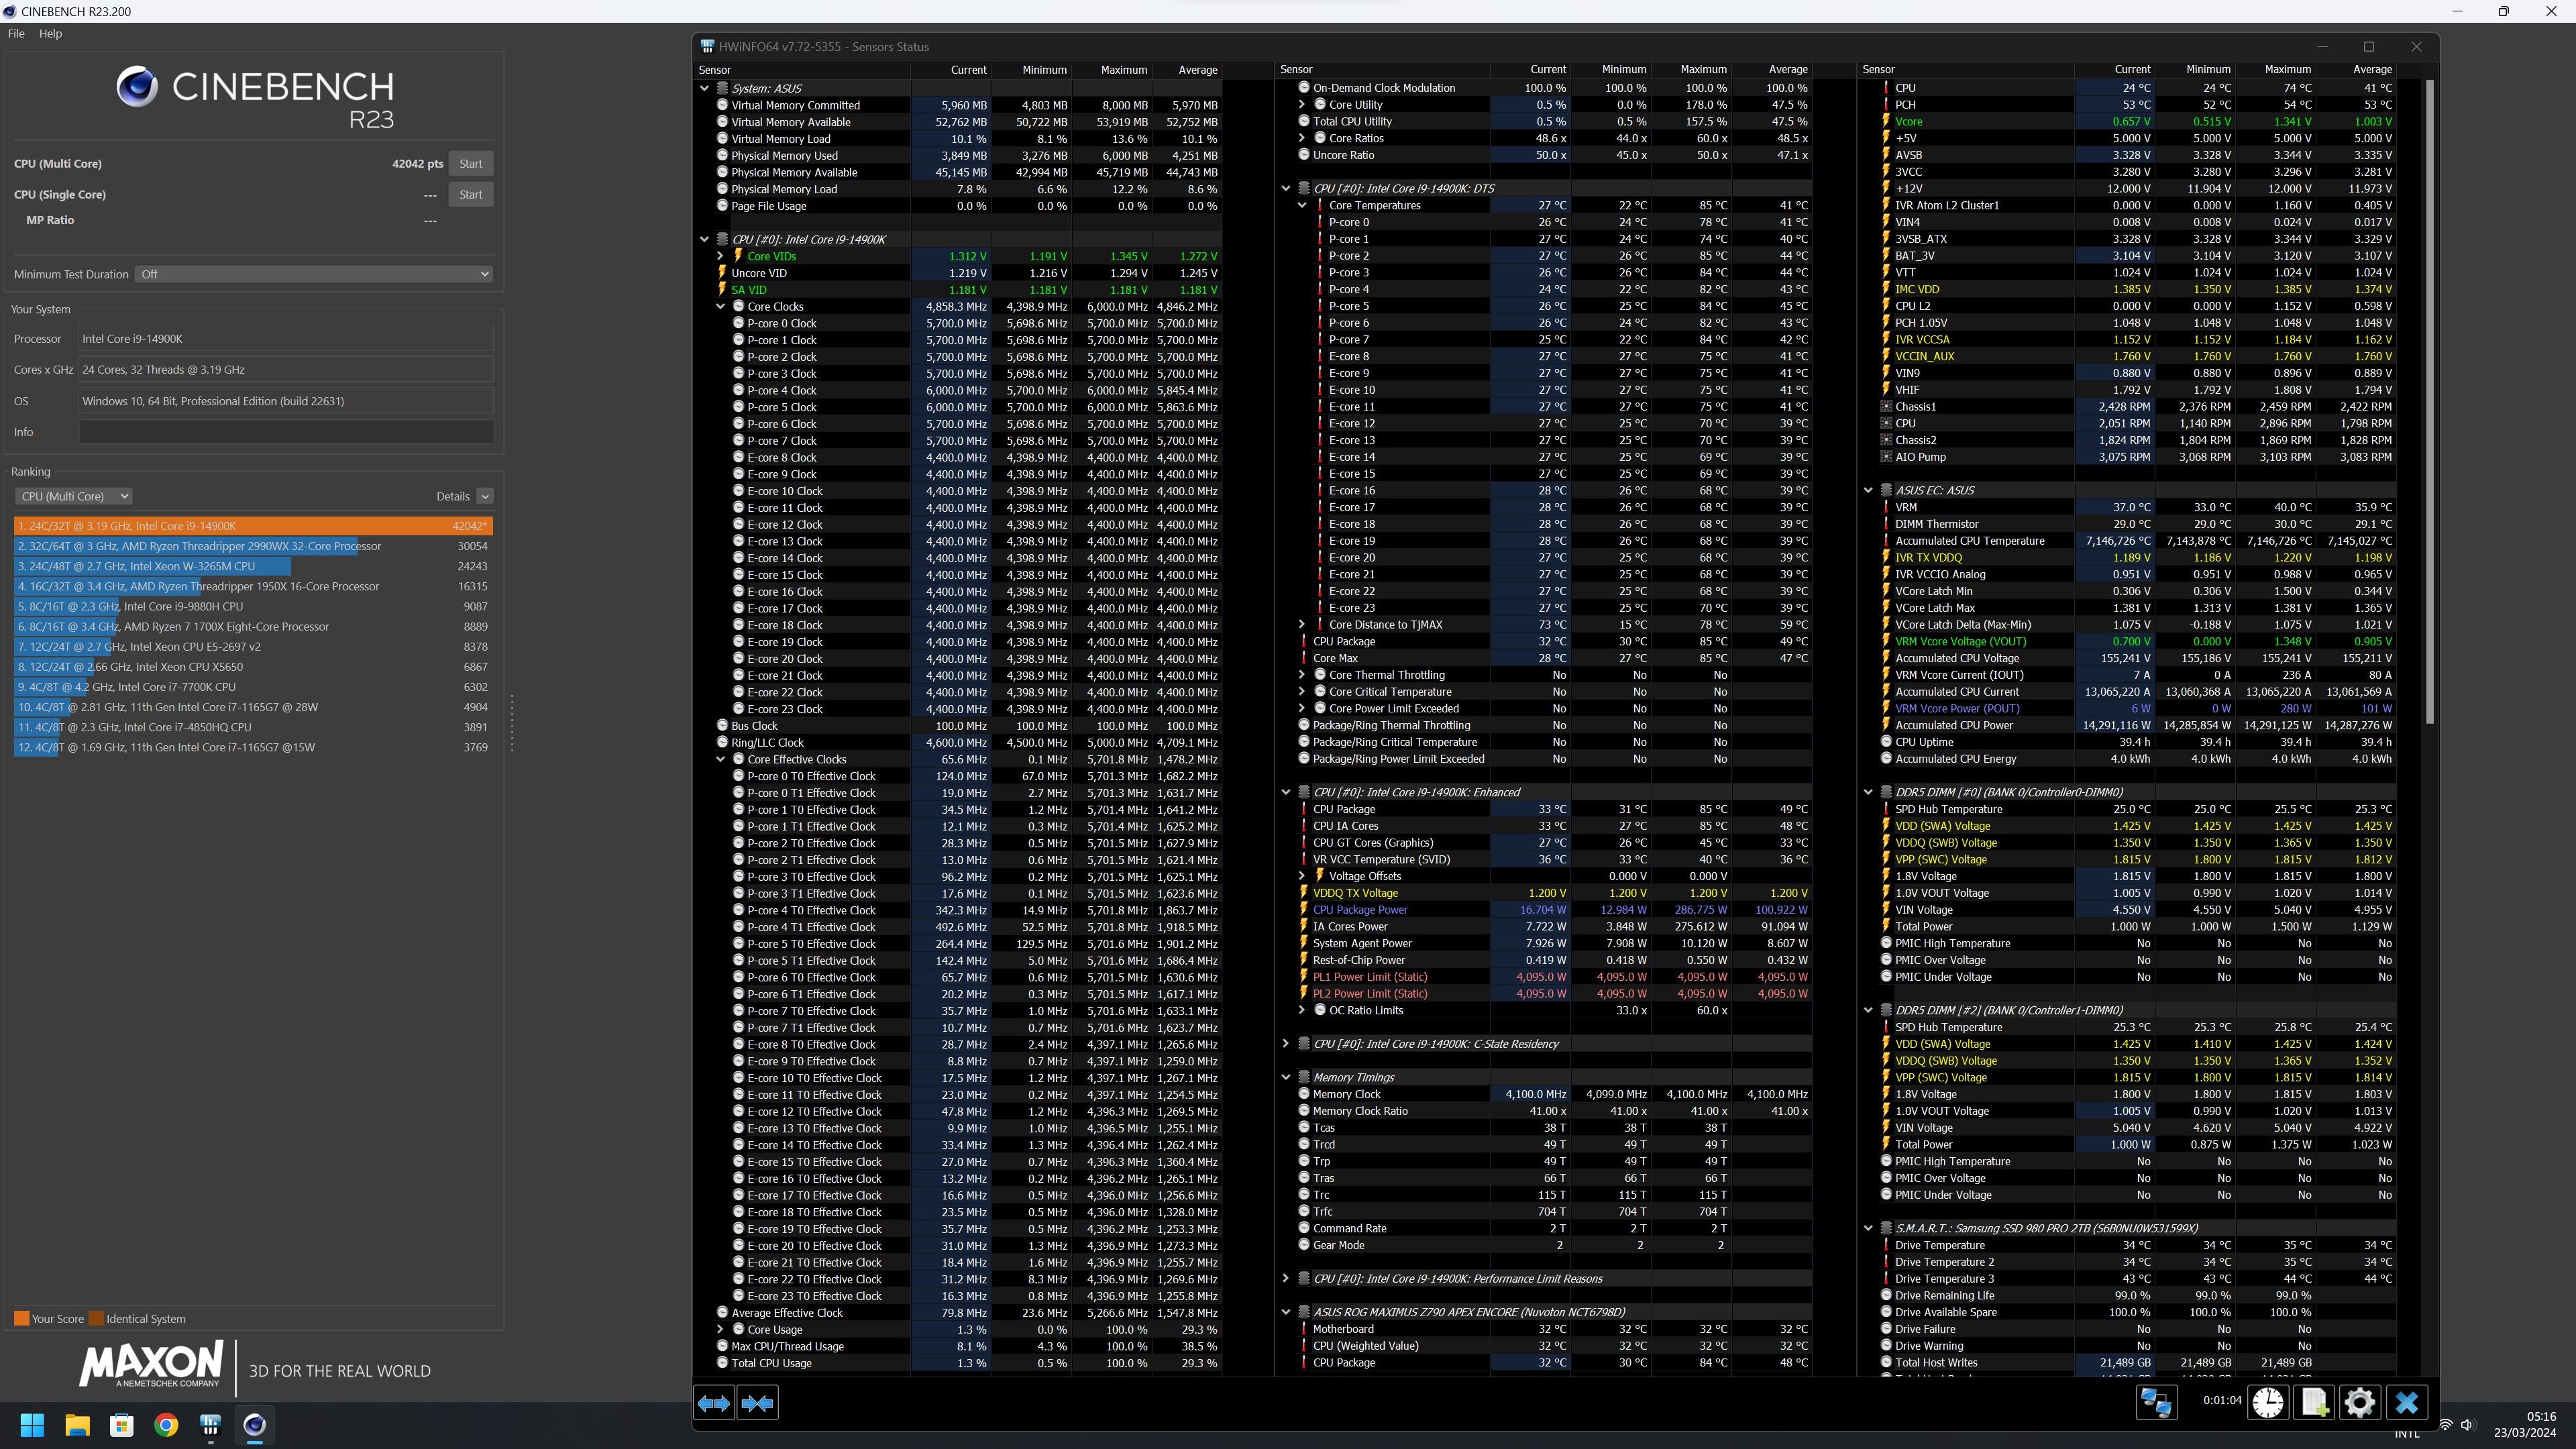Click the Processor field showing i9-14900K
Screen dimensions: 2576x1449
pos(286,339)
